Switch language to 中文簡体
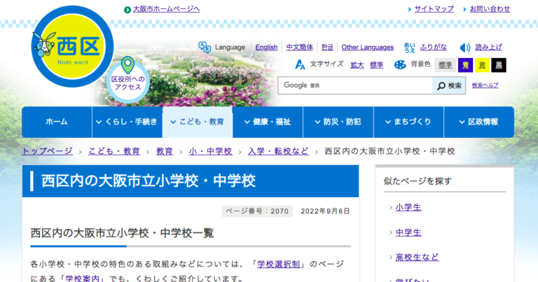 tap(300, 48)
